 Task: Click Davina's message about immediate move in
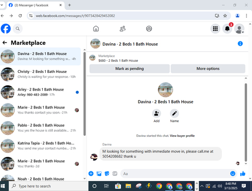[x=161, y=154]
